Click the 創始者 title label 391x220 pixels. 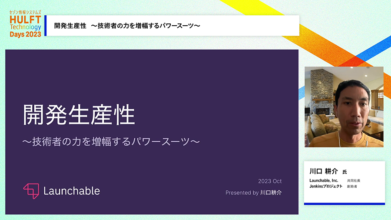(x=352, y=186)
